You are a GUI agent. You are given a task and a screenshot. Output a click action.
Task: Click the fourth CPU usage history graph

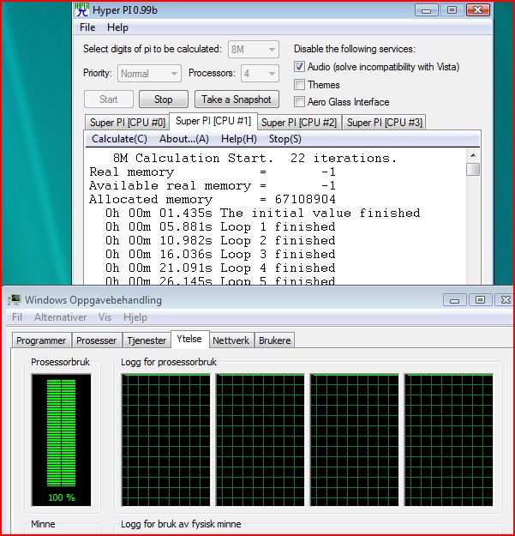[x=449, y=440]
